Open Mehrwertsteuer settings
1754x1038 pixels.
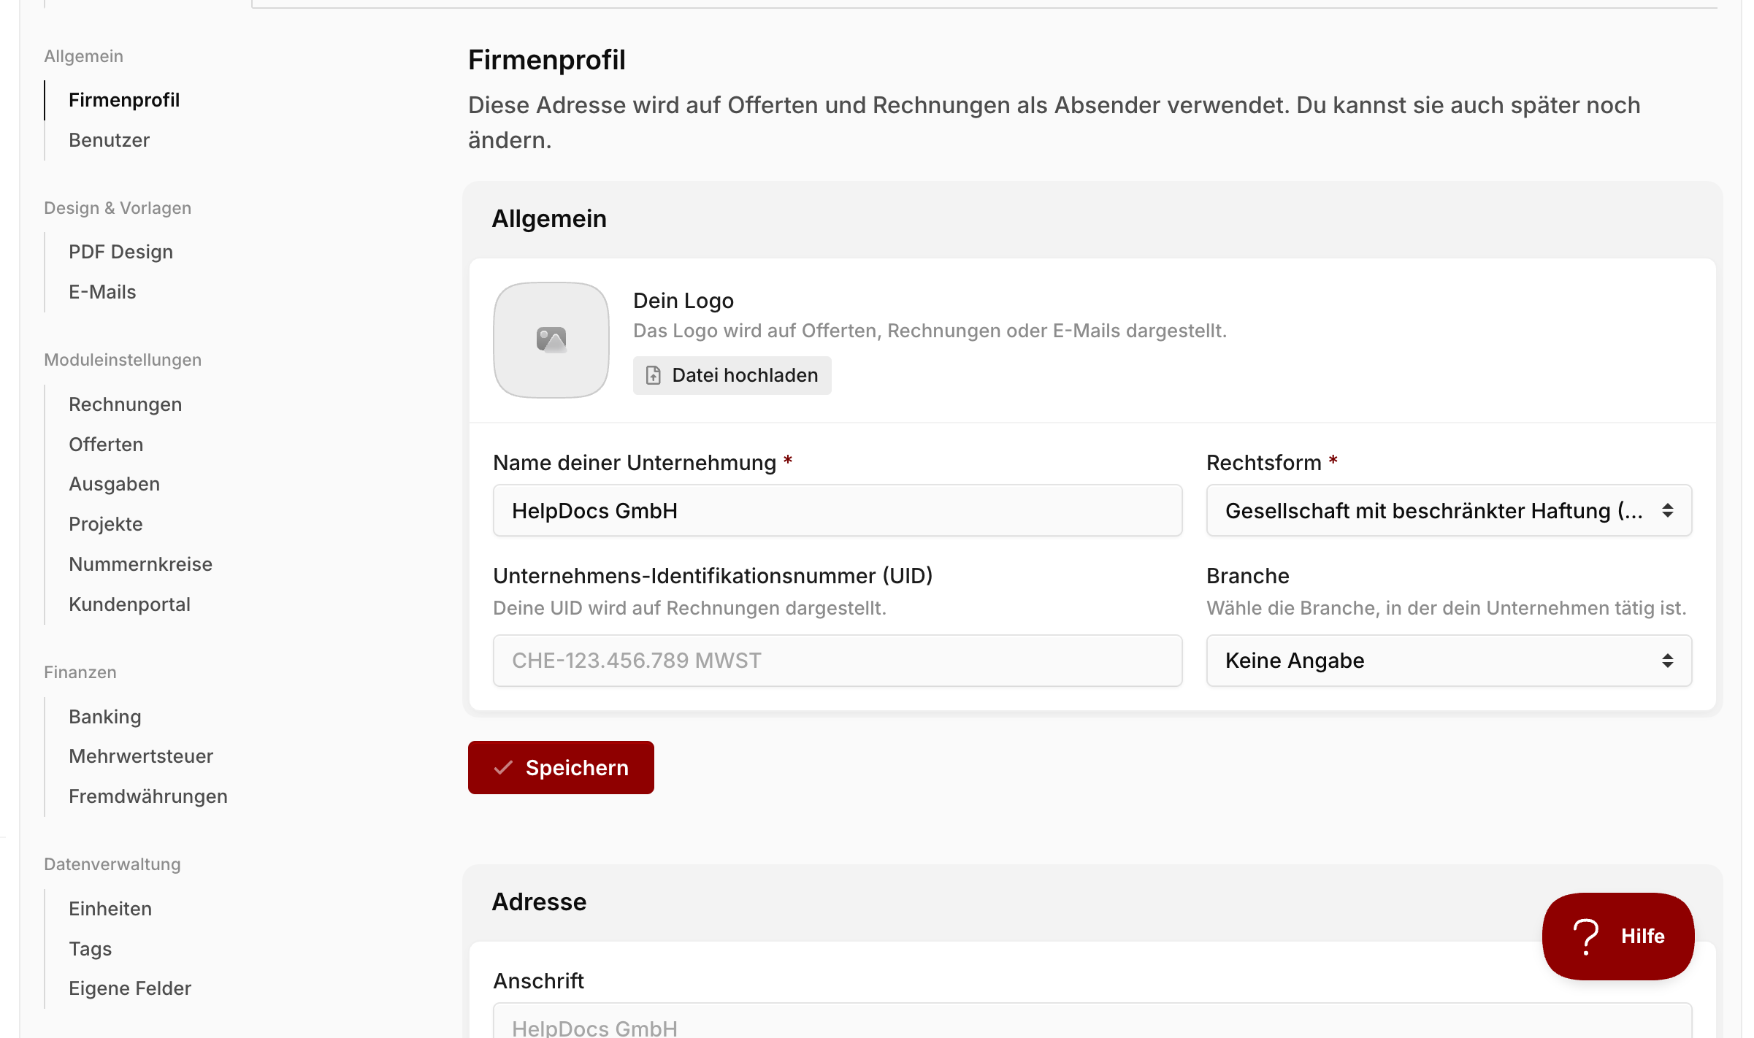(141, 756)
